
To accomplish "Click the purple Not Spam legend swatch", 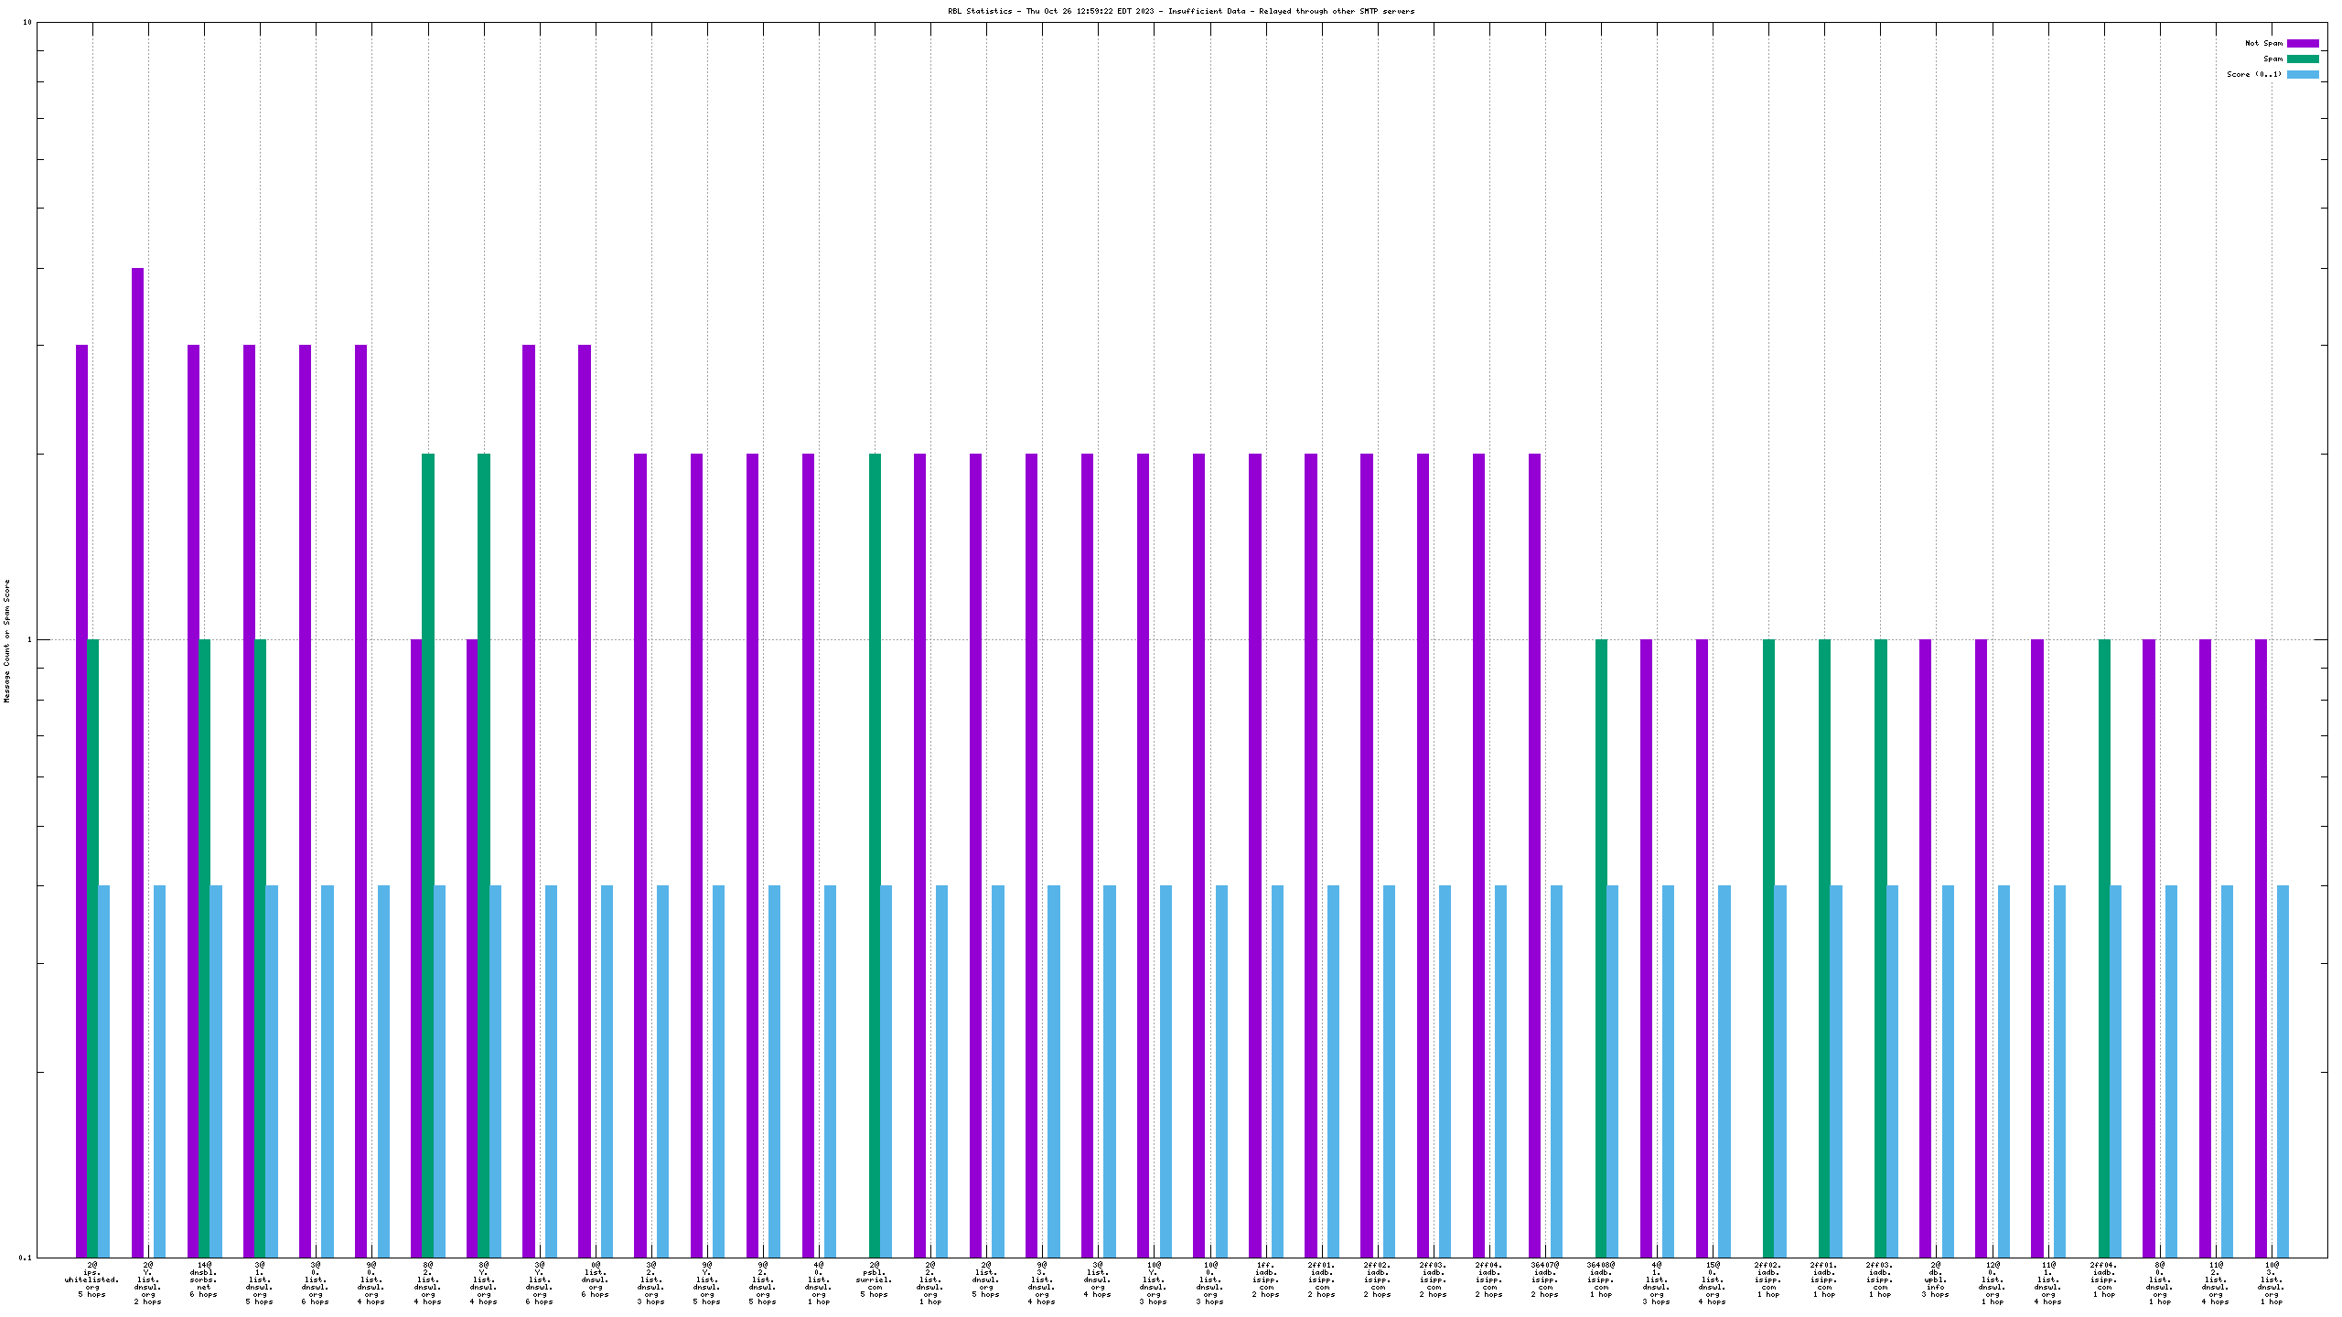I will point(2303,43).
